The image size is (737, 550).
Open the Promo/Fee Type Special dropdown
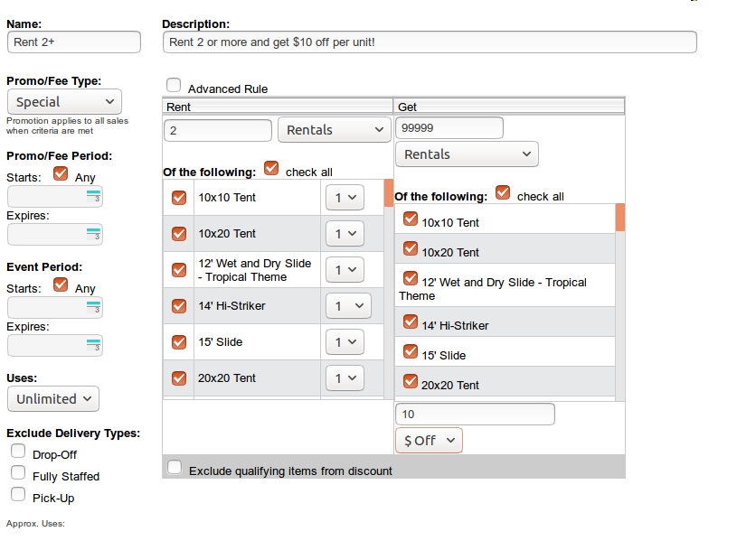[x=64, y=102]
